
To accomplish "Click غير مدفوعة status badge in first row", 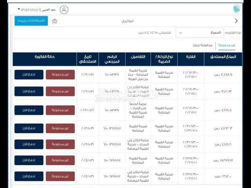I will click(60, 74).
